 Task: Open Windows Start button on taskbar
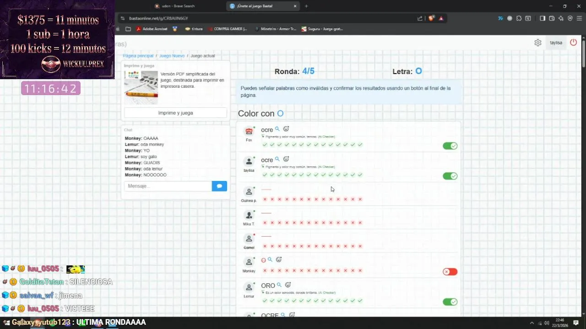pyautogui.click(x=6, y=323)
